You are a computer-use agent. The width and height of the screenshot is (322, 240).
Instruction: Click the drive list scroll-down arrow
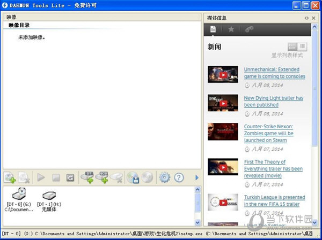click(197, 222)
